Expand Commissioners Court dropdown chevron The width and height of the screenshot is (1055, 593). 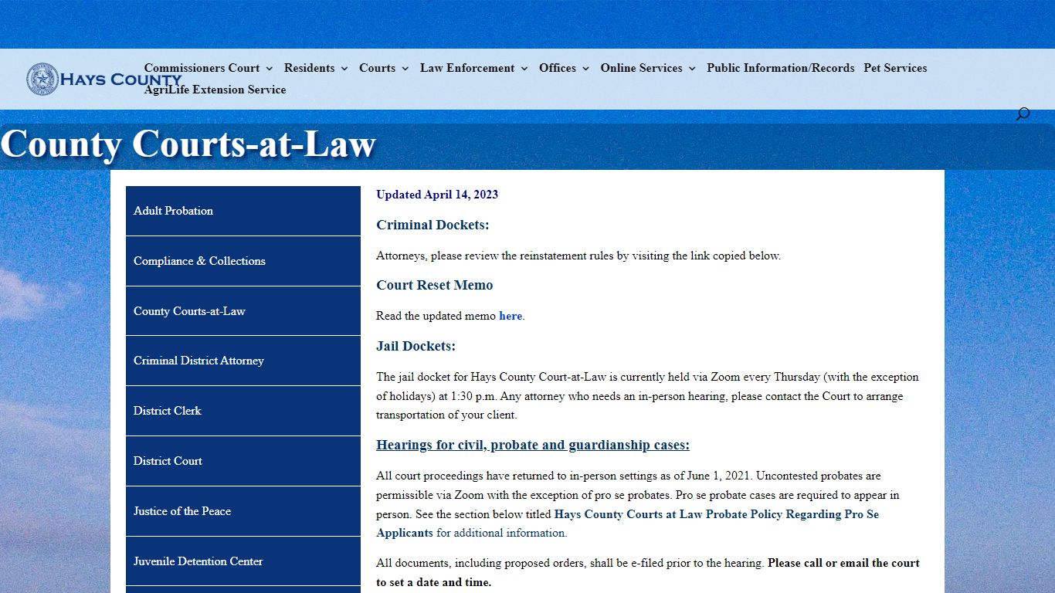(x=269, y=69)
